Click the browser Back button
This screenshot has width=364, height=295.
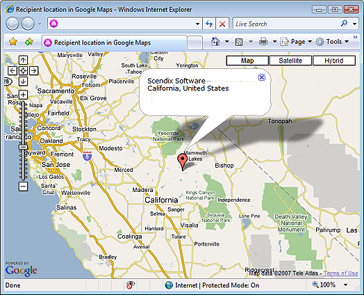point(13,24)
